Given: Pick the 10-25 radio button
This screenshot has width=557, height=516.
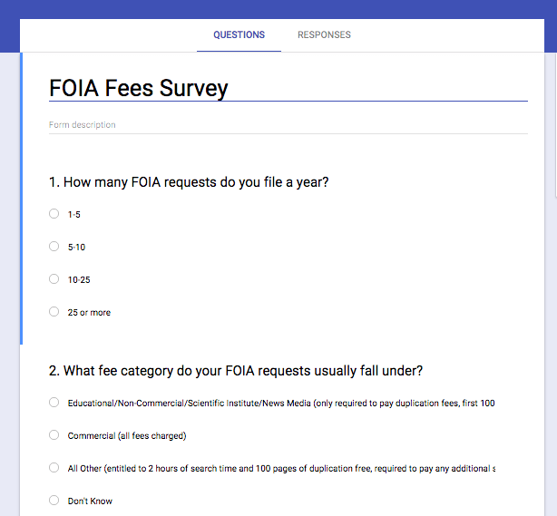Looking at the screenshot, I should coord(54,279).
